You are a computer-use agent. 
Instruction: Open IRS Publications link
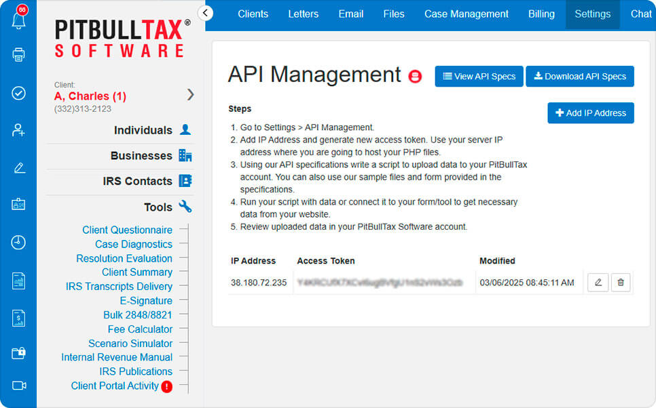136,371
